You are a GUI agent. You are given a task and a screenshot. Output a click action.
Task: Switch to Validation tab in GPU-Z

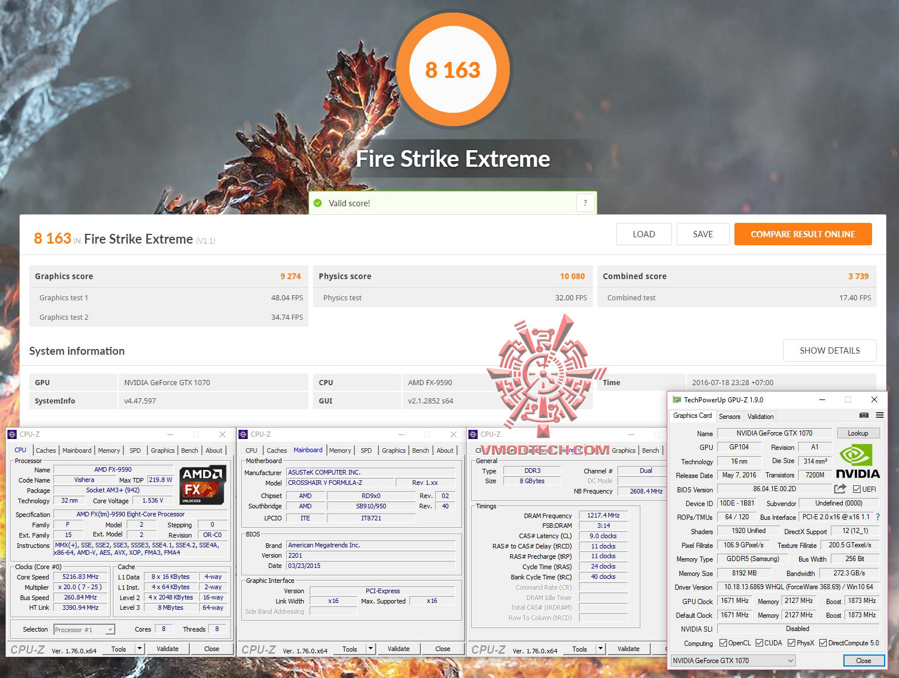[761, 417]
